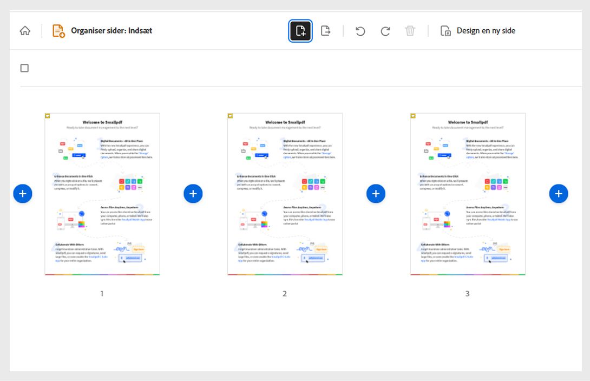Click the plus button before page 1

pos(23,193)
